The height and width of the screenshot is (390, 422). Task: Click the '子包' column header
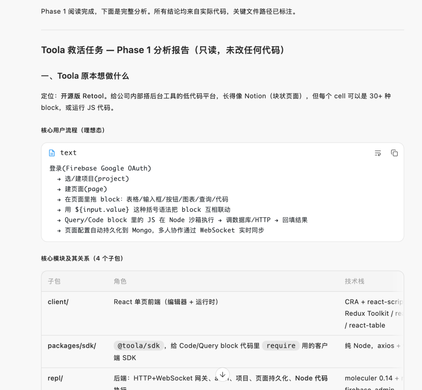click(x=54, y=281)
